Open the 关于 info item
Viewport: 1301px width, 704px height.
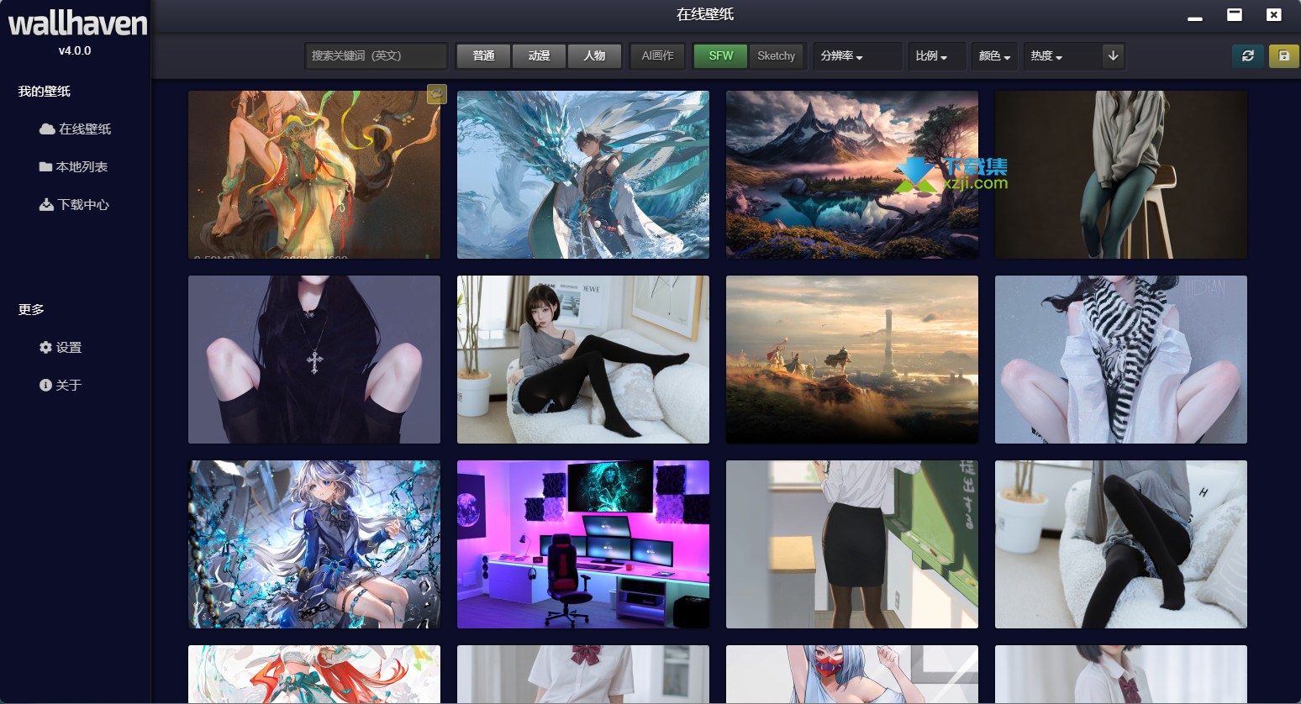point(61,385)
